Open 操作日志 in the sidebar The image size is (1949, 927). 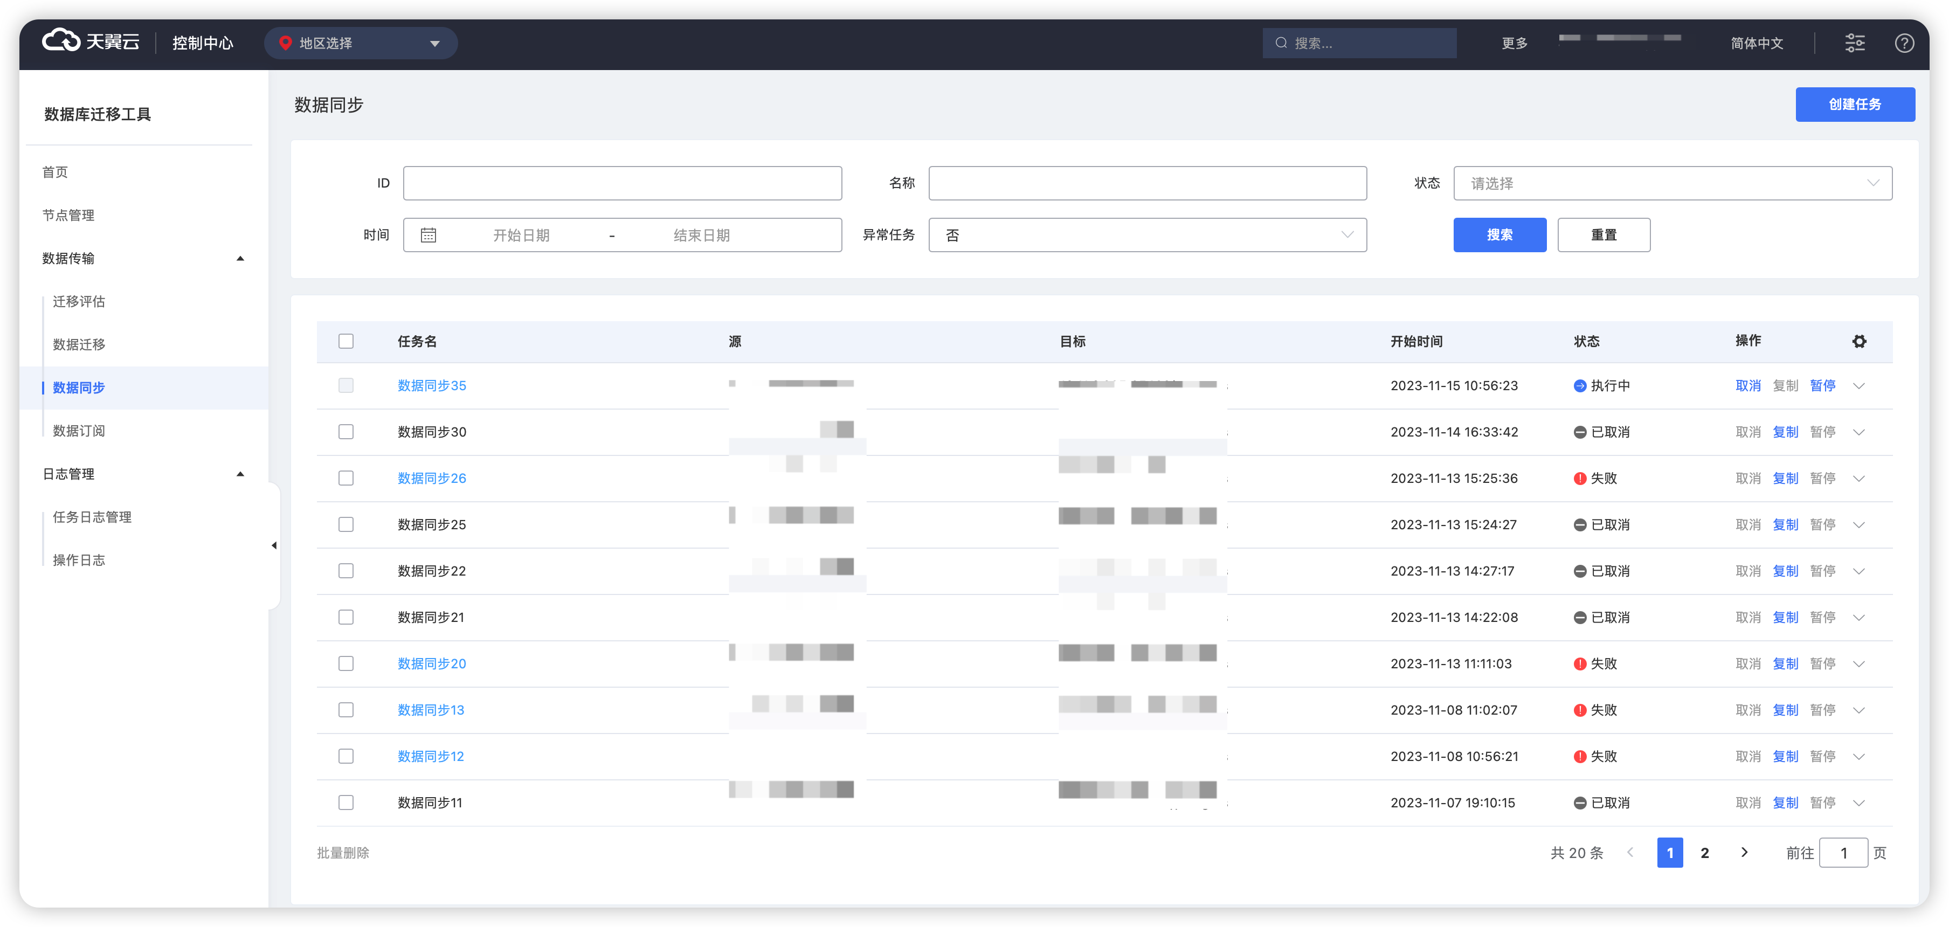(x=79, y=561)
